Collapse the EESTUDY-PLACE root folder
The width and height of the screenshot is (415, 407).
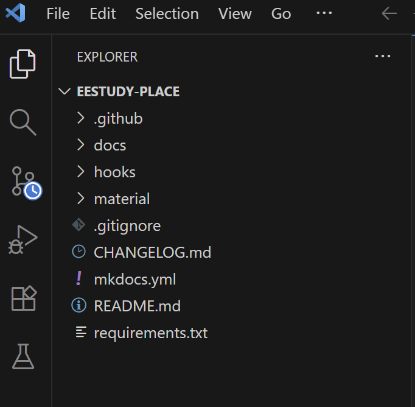coord(64,92)
